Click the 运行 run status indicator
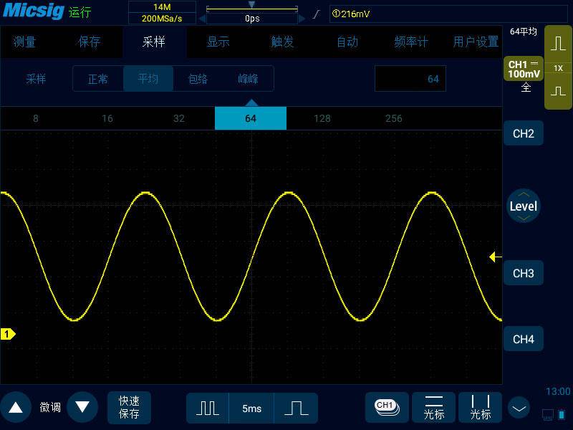Viewport: 573px width, 430px height. [x=80, y=12]
